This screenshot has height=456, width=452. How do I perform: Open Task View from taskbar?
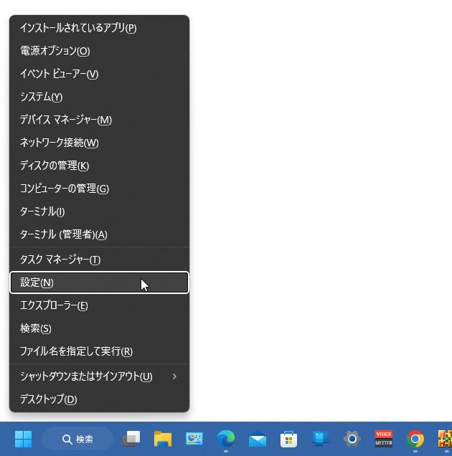[131, 439]
